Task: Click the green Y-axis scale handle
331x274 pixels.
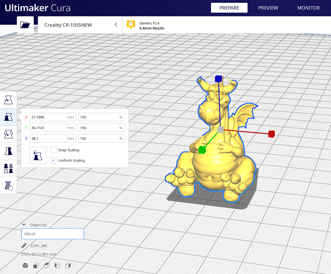Action: [x=202, y=150]
